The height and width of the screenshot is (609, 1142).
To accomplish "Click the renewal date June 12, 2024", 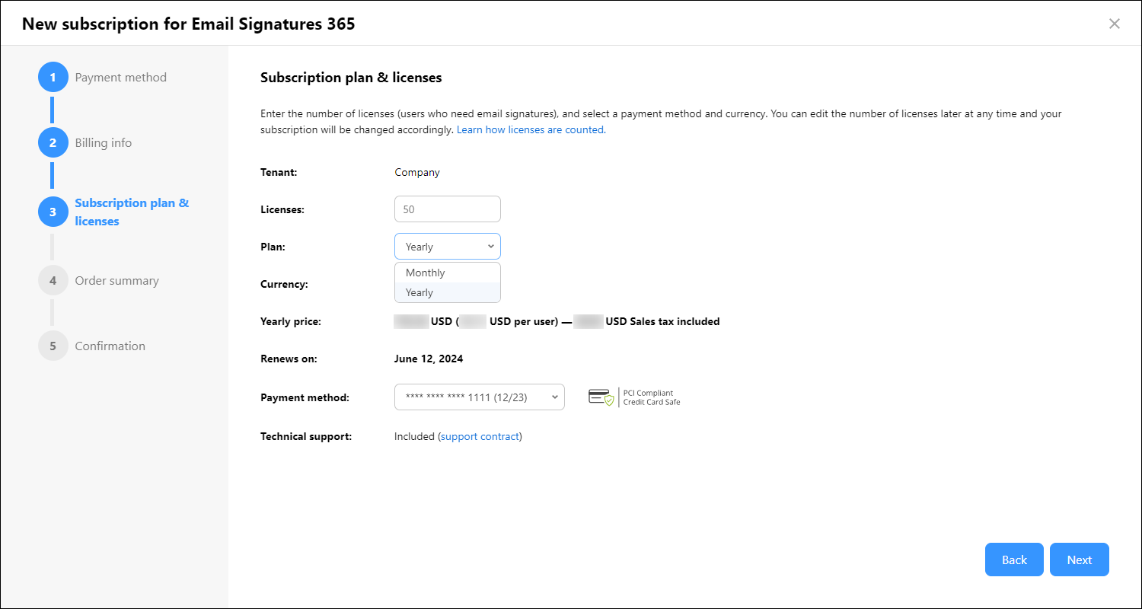I will [429, 359].
